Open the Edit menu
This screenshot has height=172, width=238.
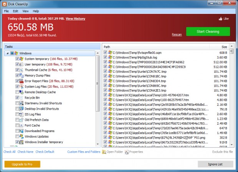click(15, 11)
